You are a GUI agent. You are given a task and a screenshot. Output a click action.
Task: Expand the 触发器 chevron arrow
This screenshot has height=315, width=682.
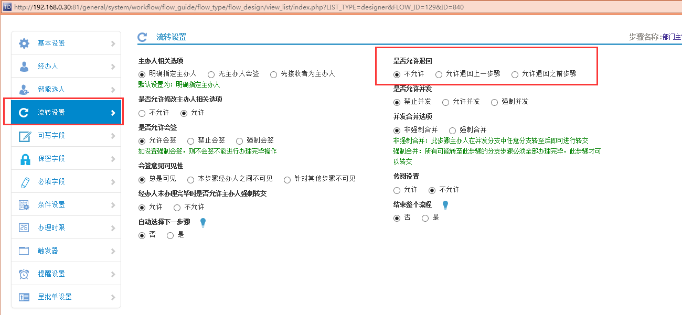click(113, 251)
